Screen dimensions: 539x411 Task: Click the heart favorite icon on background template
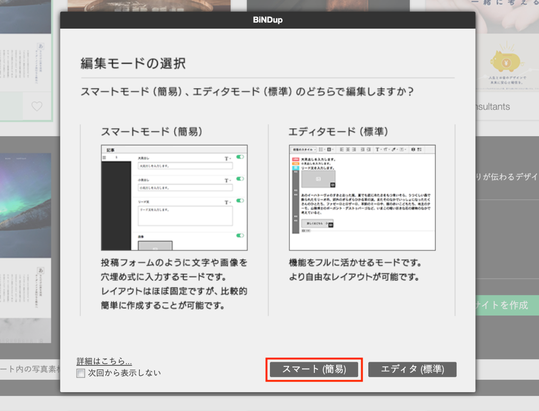[x=37, y=106]
